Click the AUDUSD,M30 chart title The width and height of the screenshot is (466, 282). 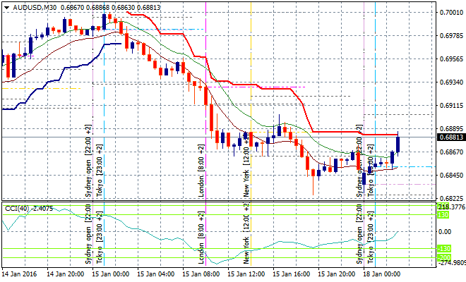35,8
